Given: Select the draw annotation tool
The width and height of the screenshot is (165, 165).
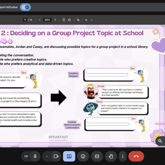Looking at the screenshot, I should [78, 20].
